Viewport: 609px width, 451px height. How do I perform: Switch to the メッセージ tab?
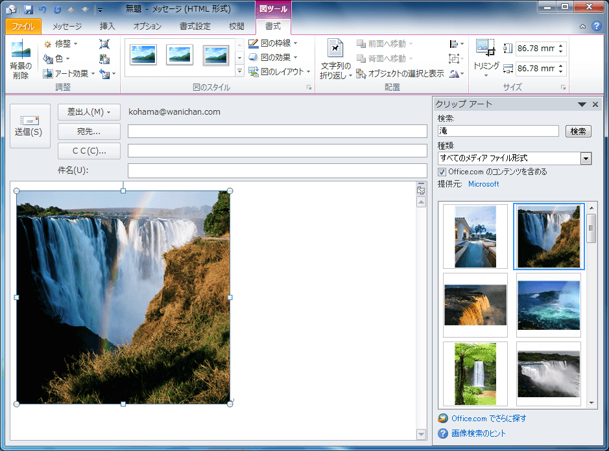pyautogui.click(x=67, y=26)
